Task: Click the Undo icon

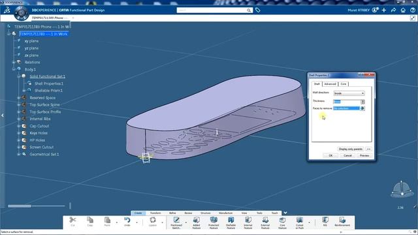Action: coord(127,220)
